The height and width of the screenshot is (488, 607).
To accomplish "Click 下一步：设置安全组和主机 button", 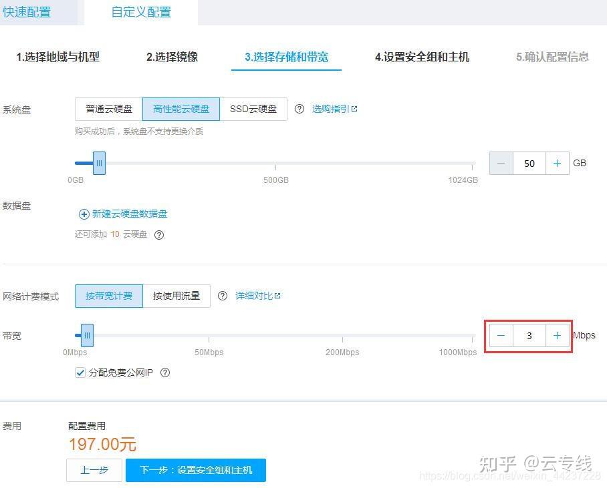I will (x=195, y=470).
